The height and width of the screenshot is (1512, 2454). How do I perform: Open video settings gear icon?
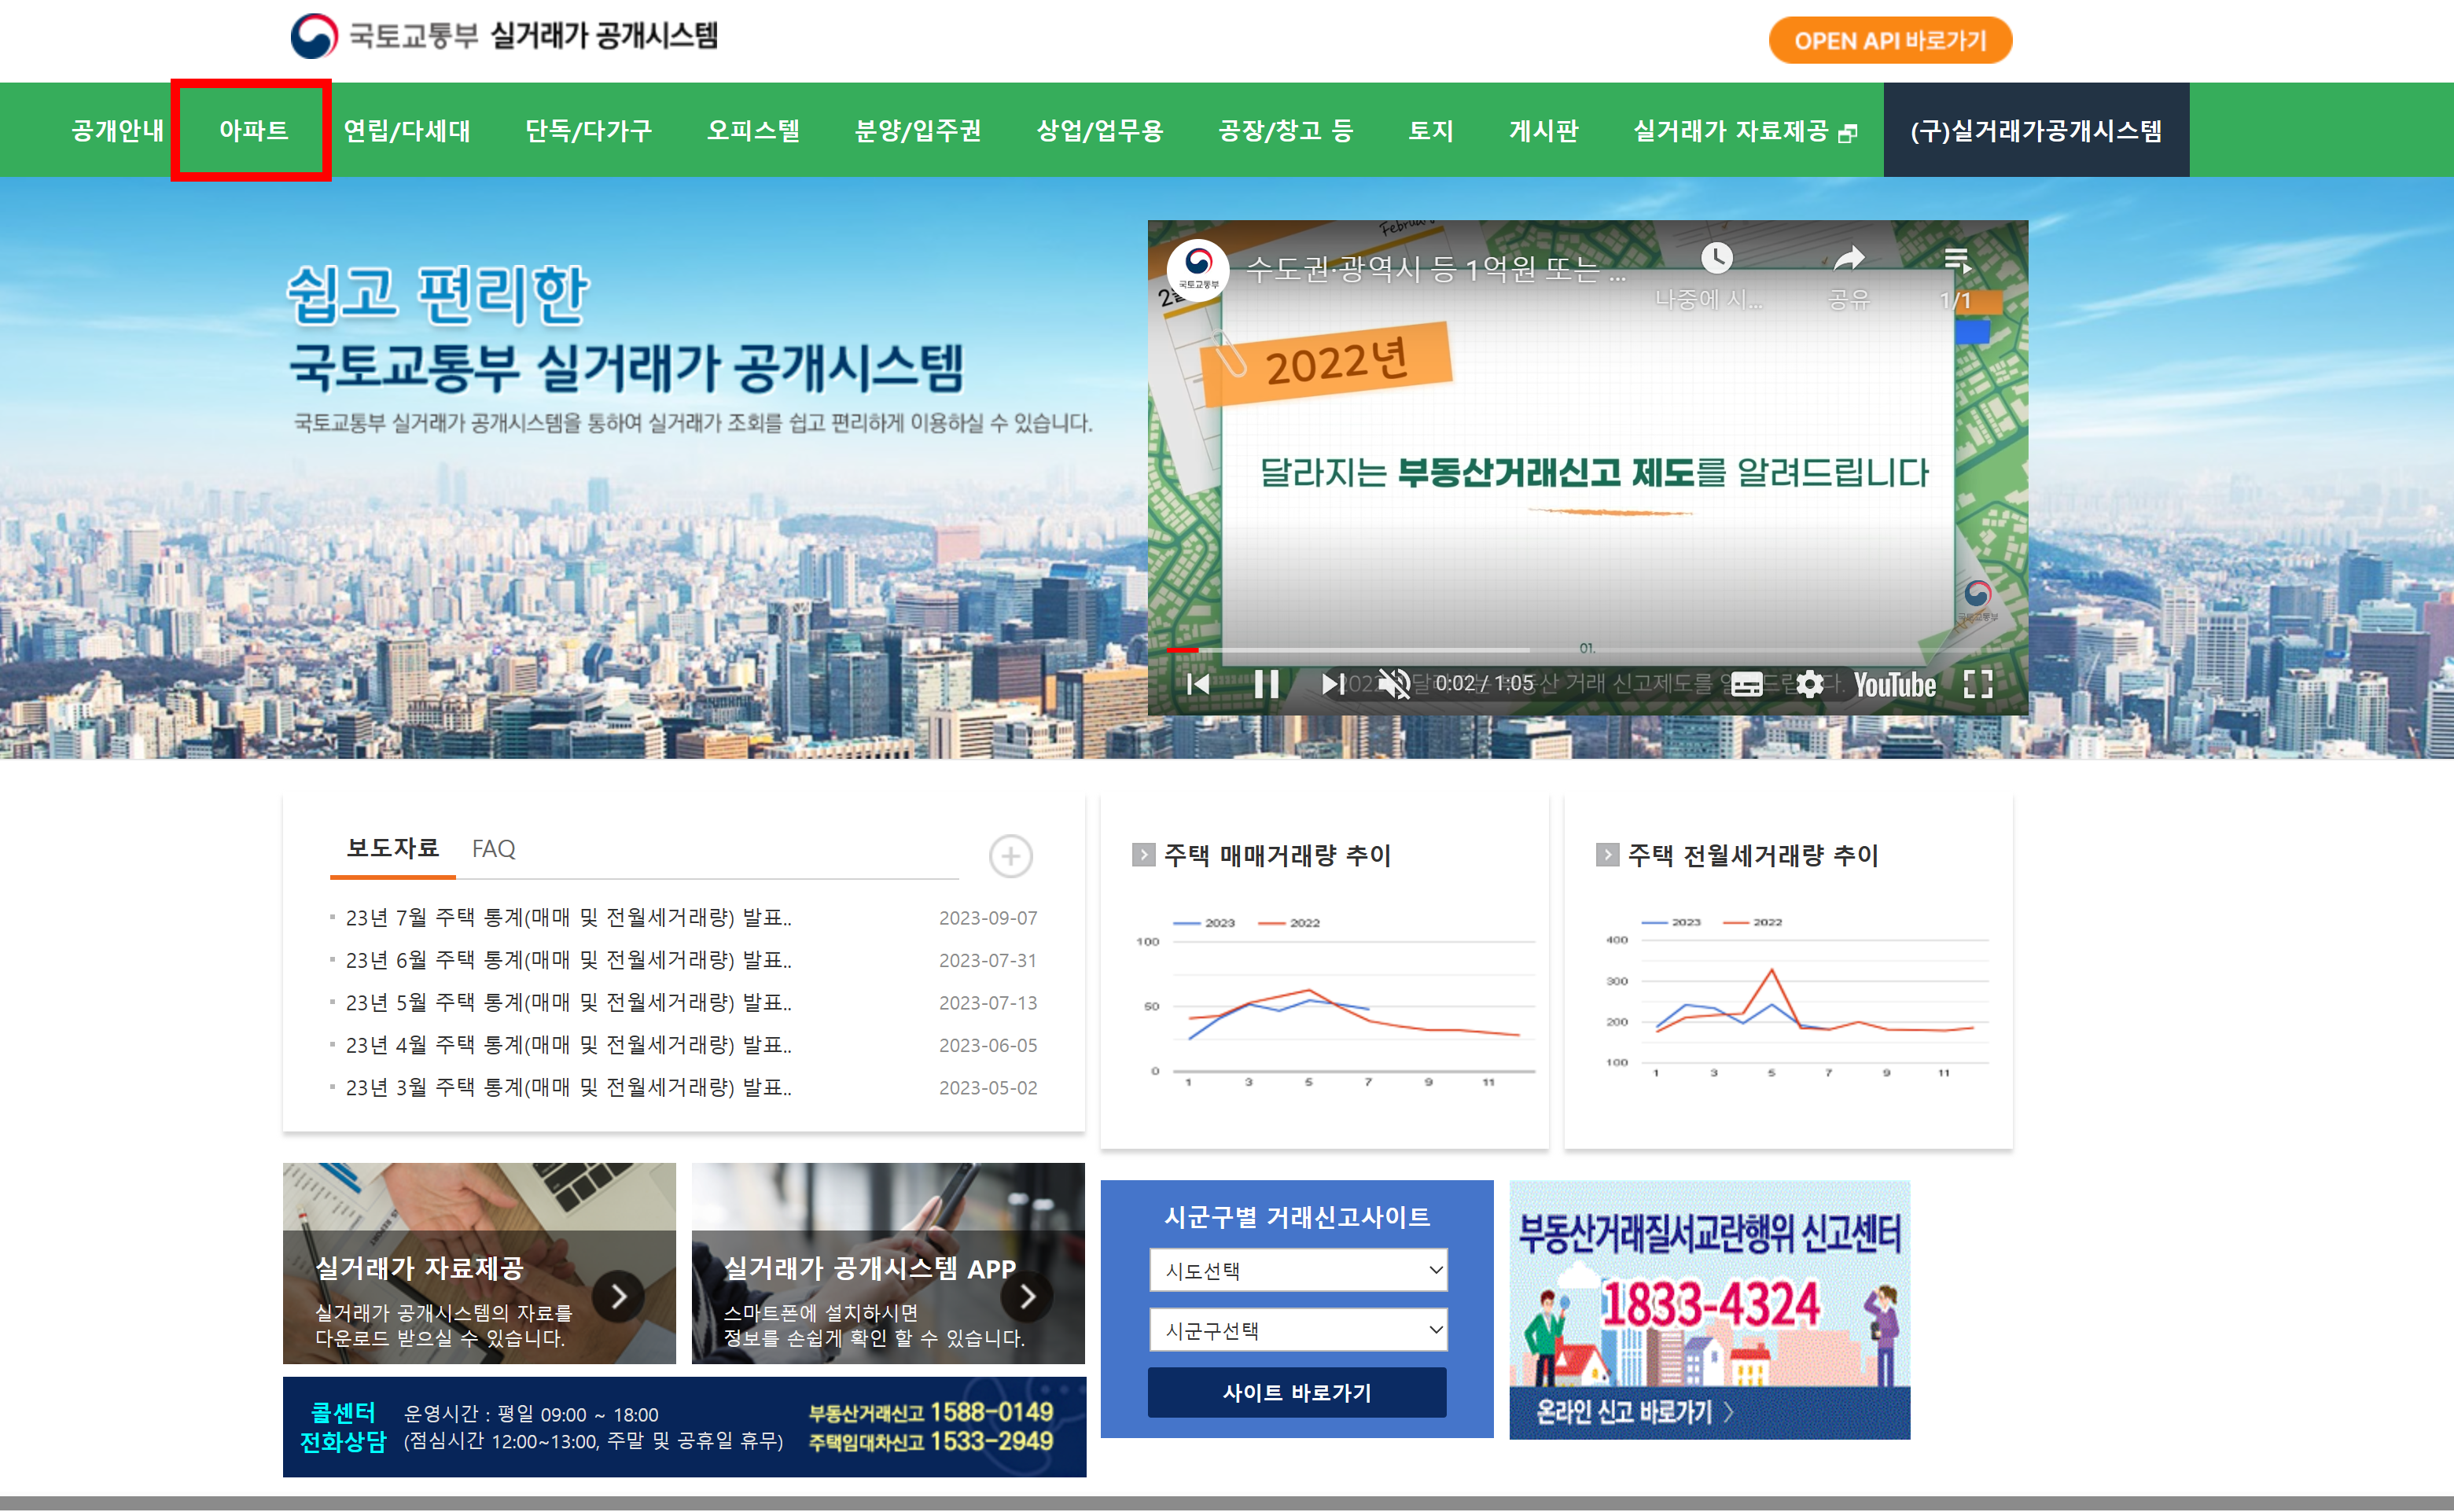click(1809, 684)
